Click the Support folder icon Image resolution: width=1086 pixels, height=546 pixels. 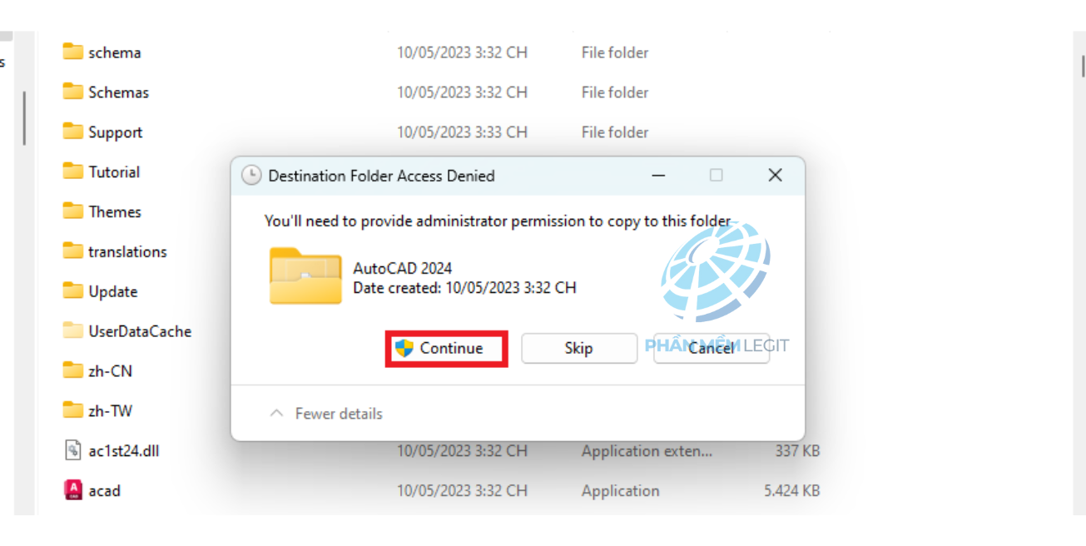[x=73, y=132]
